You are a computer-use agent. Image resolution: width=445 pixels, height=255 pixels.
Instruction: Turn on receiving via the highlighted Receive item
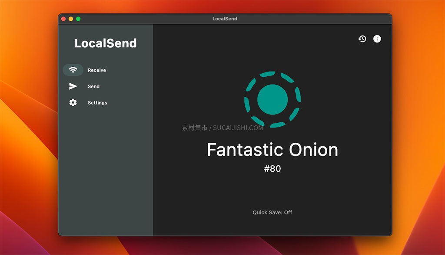[87, 70]
